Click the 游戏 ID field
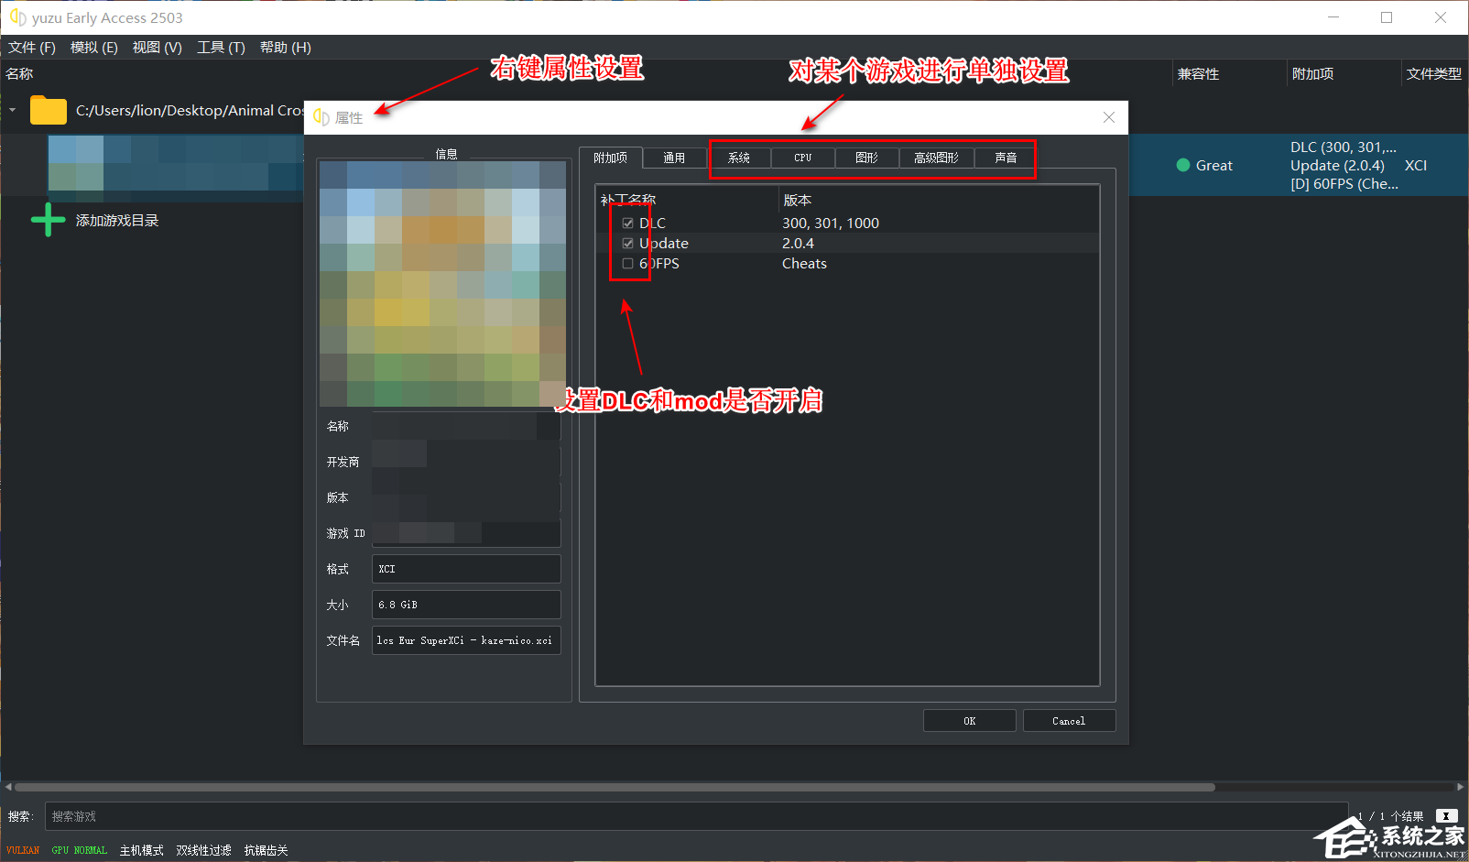This screenshot has width=1469, height=862. point(466,533)
